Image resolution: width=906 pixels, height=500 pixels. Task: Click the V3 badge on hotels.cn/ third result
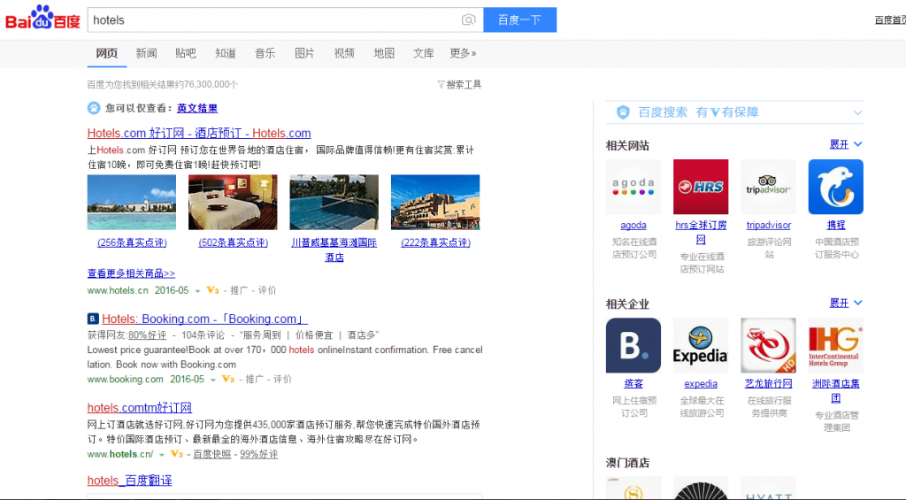[x=176, y=454]
